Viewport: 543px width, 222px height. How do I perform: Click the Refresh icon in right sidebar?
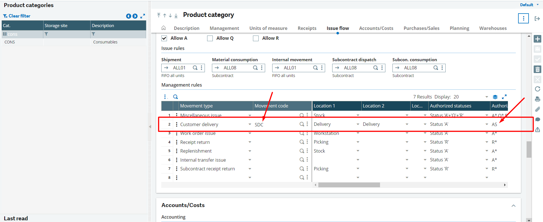(x=537, y=89)
